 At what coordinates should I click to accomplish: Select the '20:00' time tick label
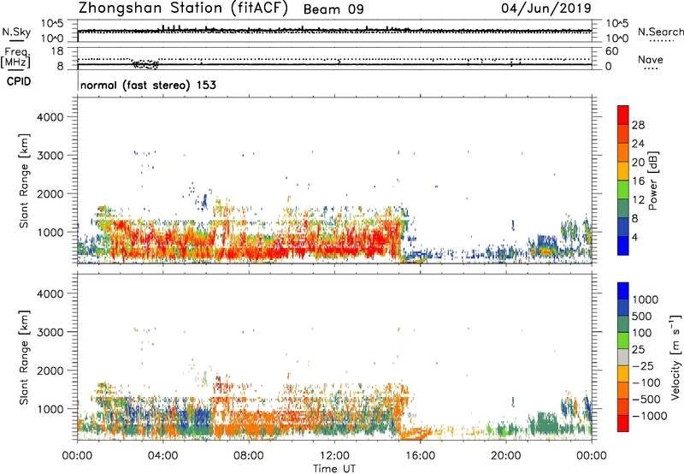(506, 456)
